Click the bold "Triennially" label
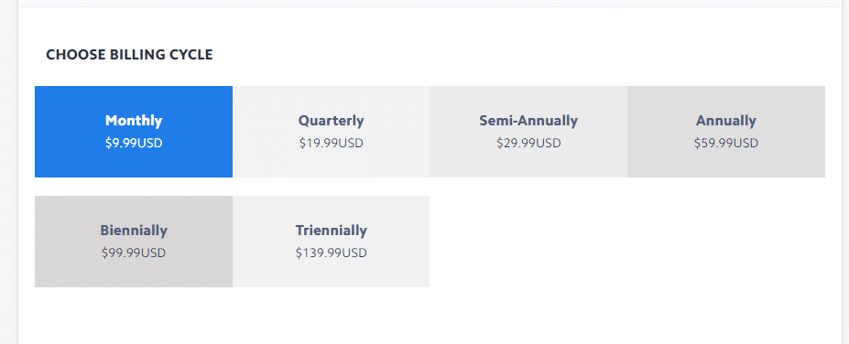The image size is (849, 344). 331,231
